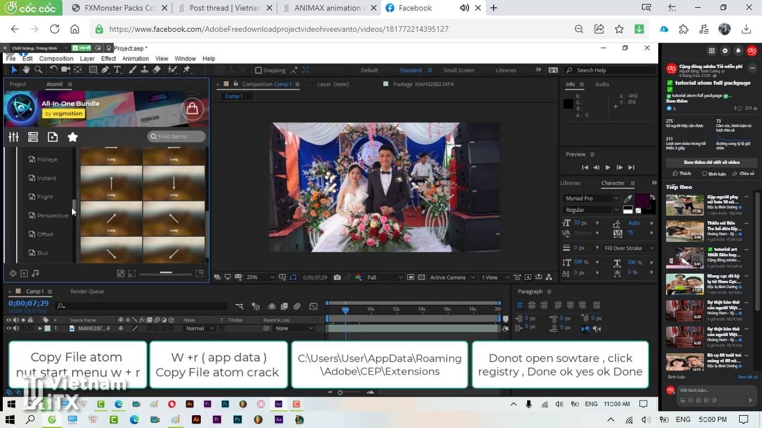Expand the MAH0287 layer properties triangle
Screen dimensions: 762x428
point(40,328)
